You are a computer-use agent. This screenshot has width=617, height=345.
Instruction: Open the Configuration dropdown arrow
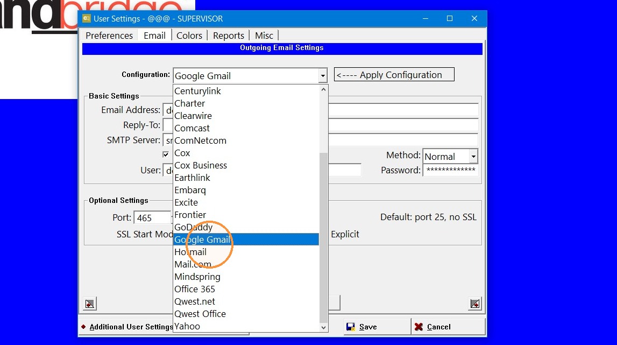(323, 75)
